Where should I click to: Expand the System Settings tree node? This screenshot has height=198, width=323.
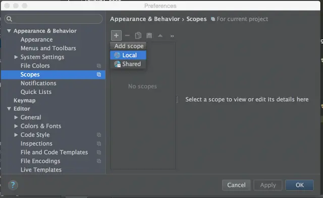[x=16, y=57]
